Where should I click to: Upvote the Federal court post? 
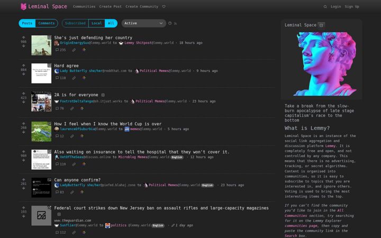(24, 208)
